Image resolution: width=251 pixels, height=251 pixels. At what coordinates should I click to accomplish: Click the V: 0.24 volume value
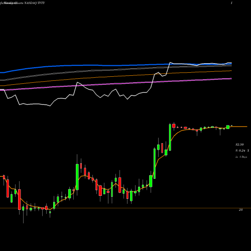(x=240, y=151)
